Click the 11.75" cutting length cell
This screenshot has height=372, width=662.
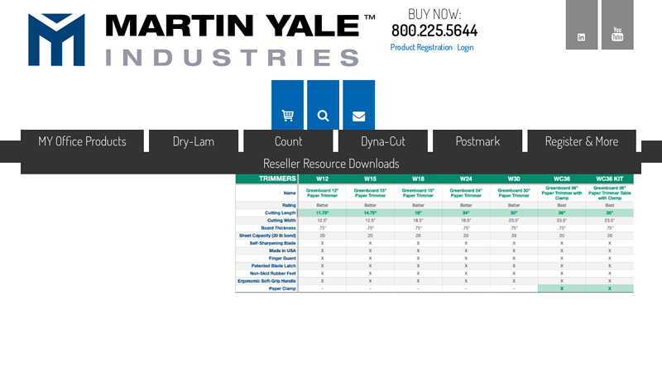[323, 213]
